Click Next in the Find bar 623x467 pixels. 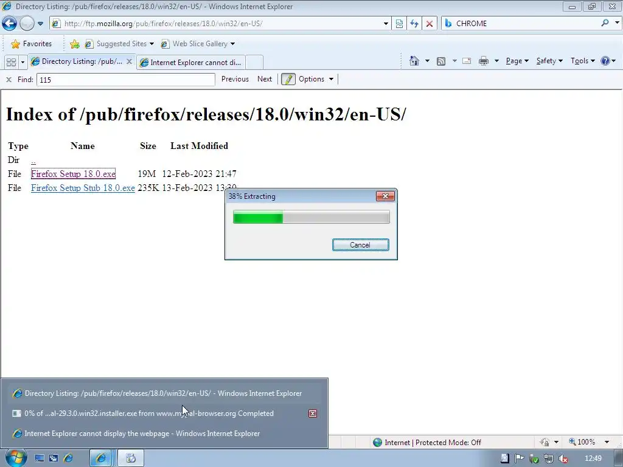[x=265, y=79]
